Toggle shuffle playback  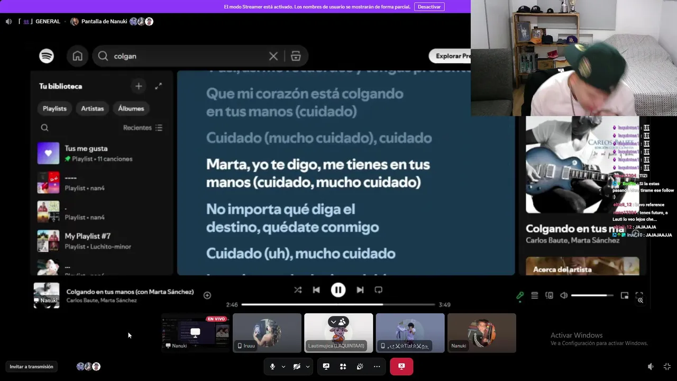click(x=298, y=290)
